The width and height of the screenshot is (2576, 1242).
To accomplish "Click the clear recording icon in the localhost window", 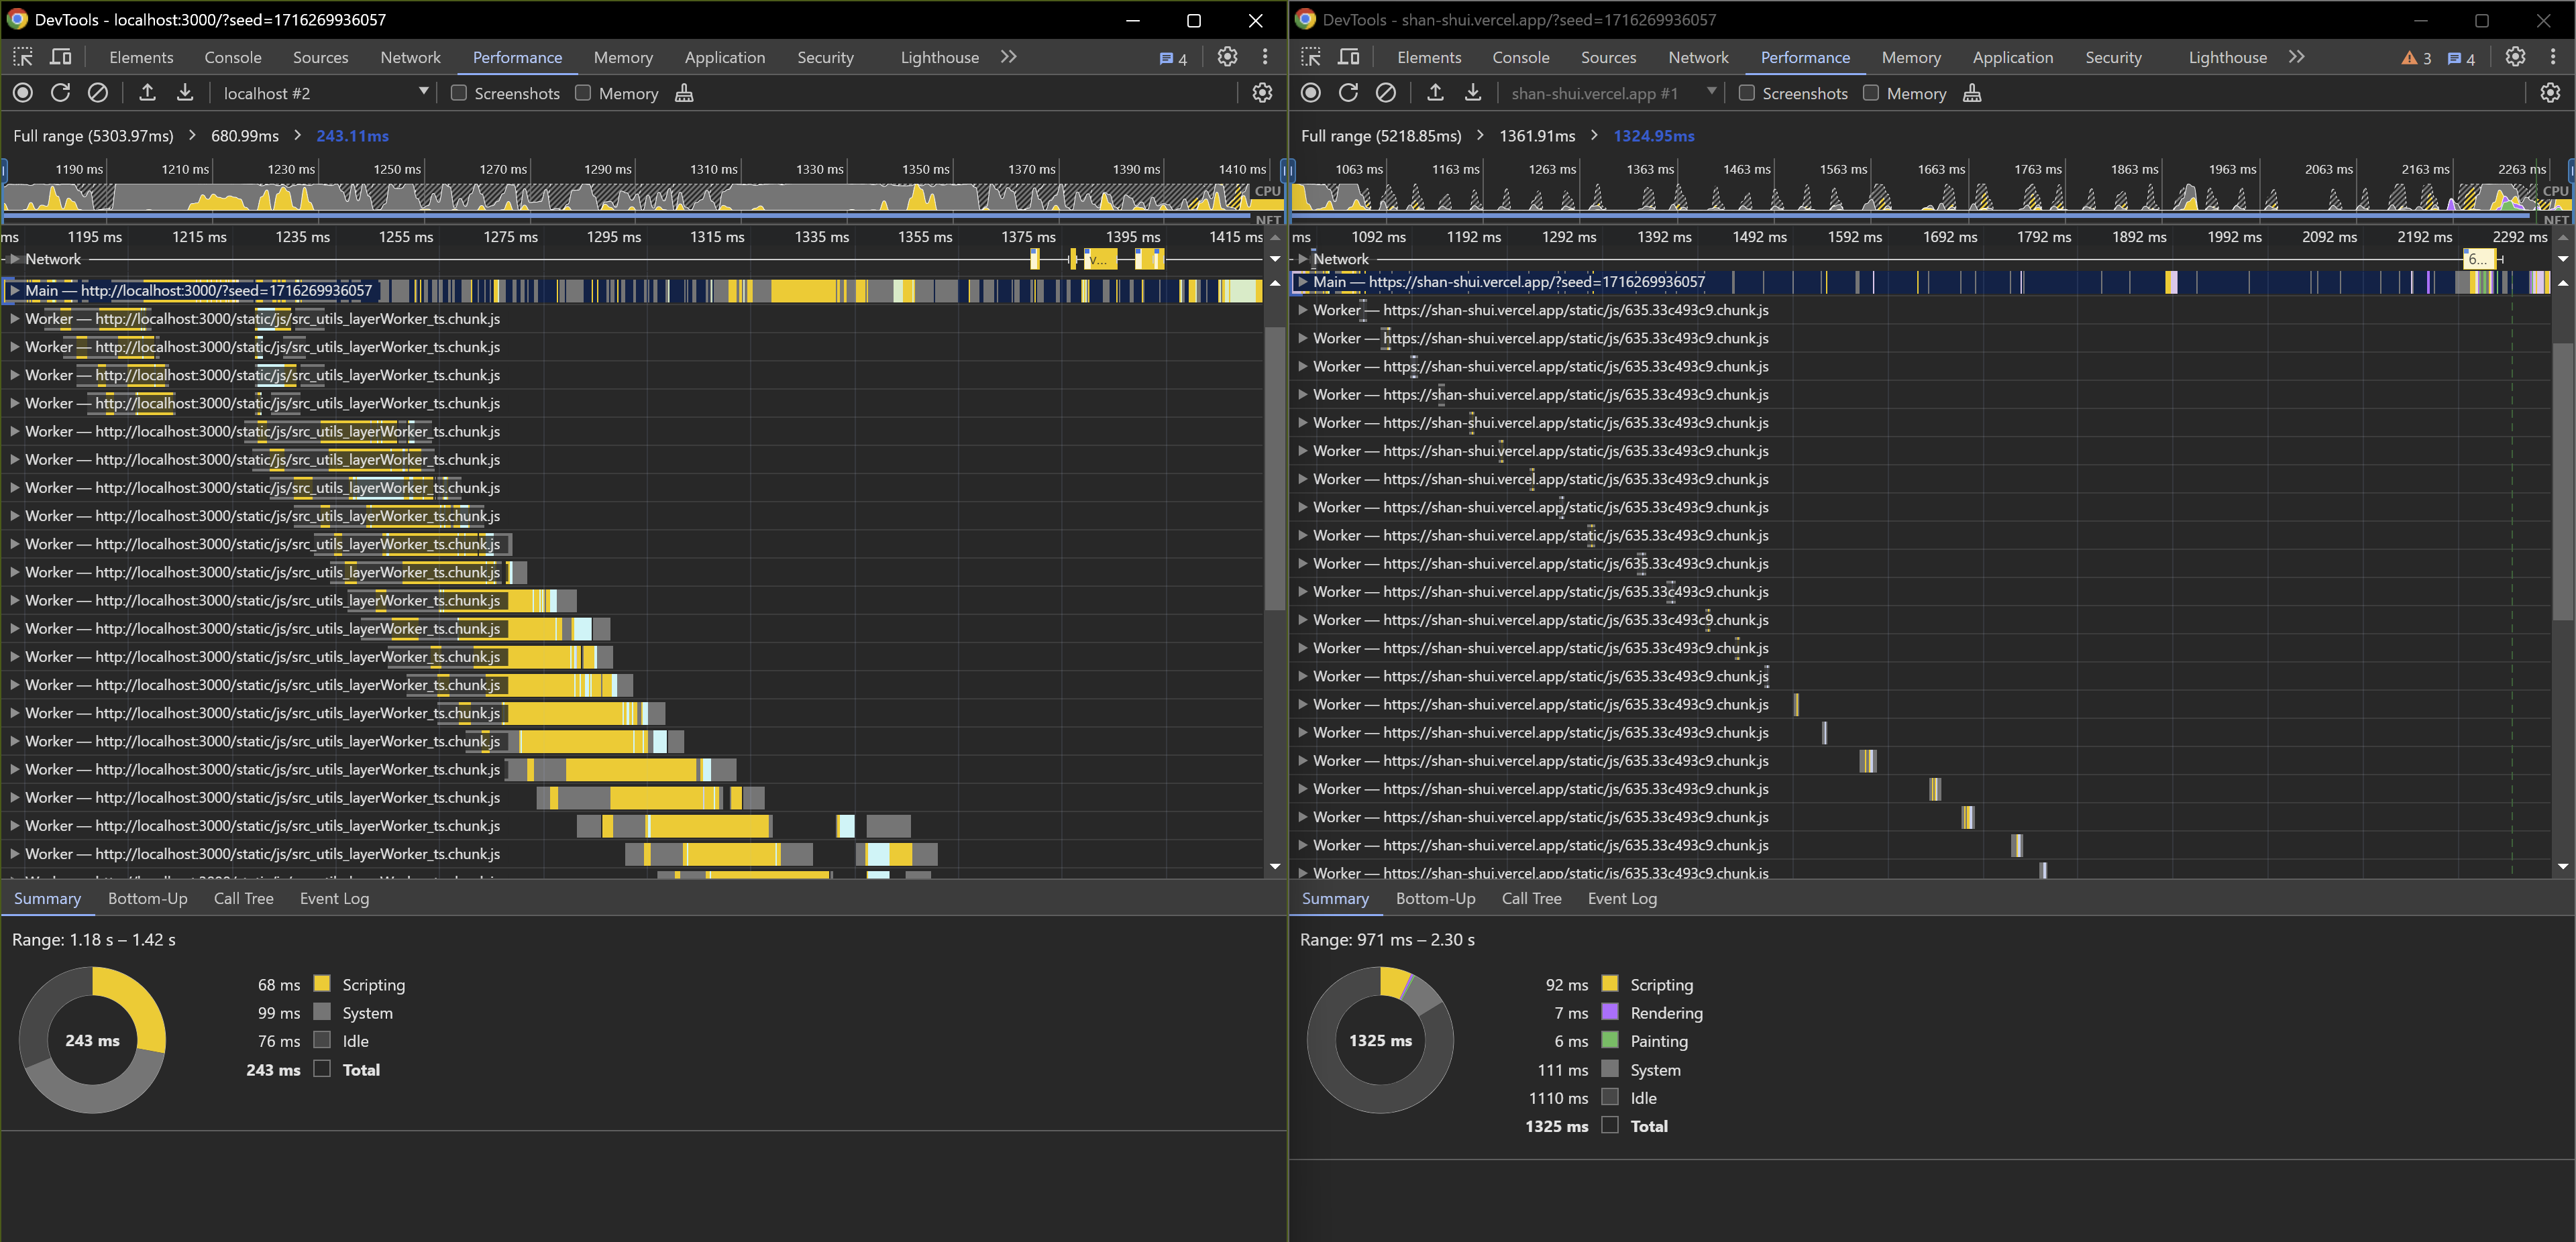I will pyautogui.click(x=98, y=93).
